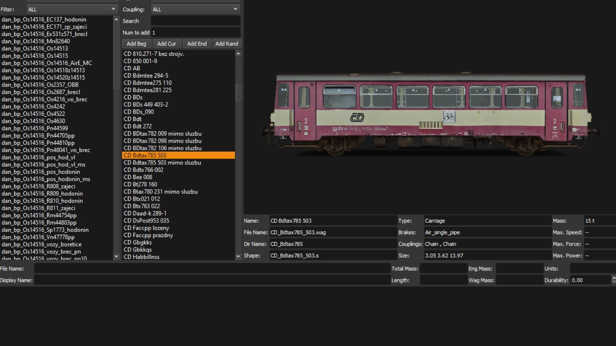This screenshot has height=346, width=616.
Task: Open the Filter dropdown set to ALL
Action: (x=72, y=9)
